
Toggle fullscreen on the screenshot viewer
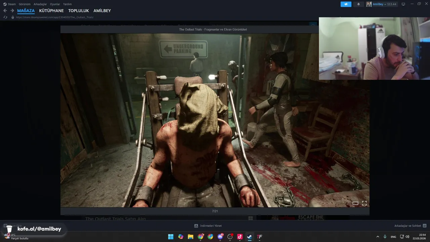[364, 203]
